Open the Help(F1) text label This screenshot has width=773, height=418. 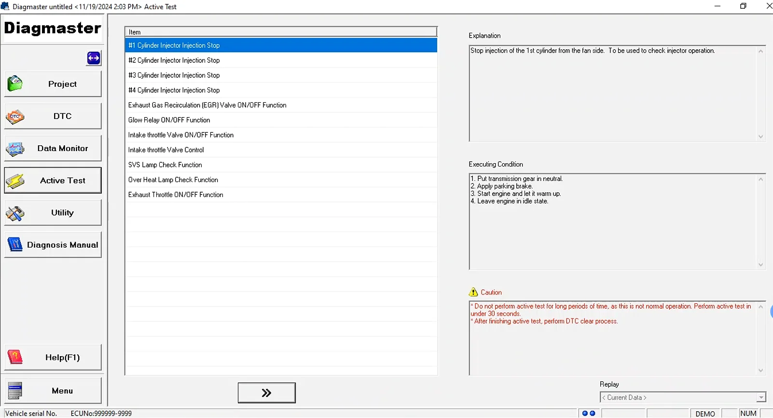coord(63,357)
